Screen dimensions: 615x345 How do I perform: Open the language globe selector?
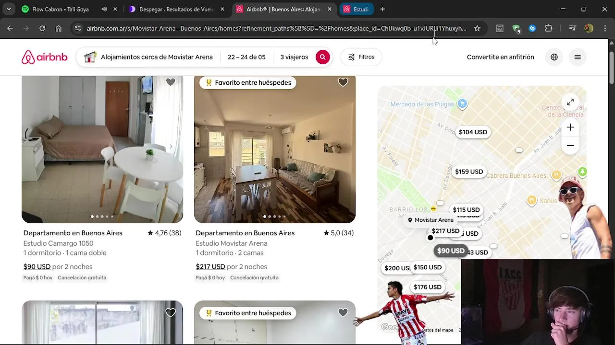click(554, 57)
